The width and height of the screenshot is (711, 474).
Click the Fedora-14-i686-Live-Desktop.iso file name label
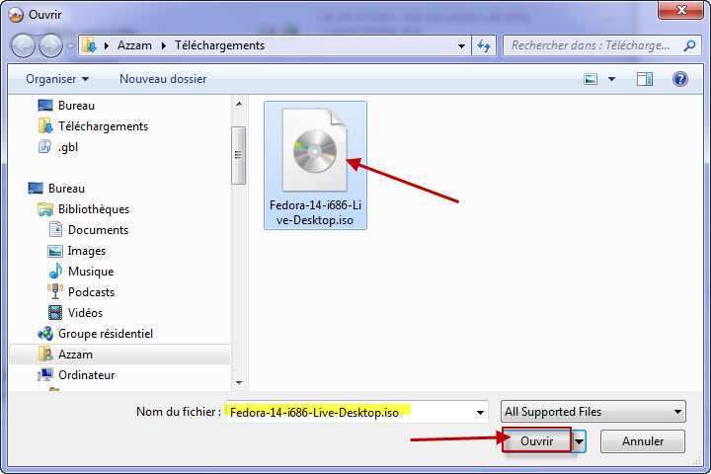315,212
